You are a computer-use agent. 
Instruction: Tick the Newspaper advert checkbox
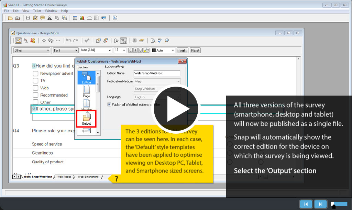point(35,74)
